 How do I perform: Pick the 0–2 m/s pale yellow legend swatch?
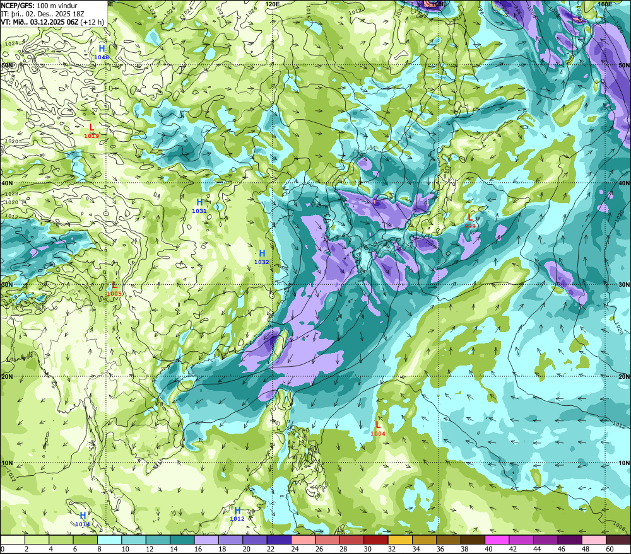click(13, 540)
